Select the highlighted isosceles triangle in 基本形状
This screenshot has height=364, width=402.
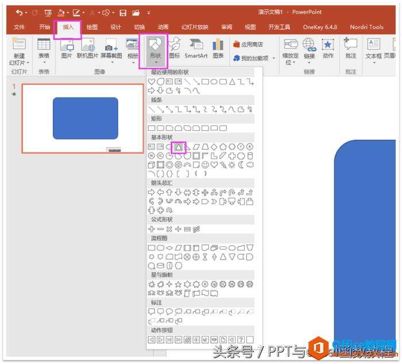pyautogui.click(x=179, y=147)
